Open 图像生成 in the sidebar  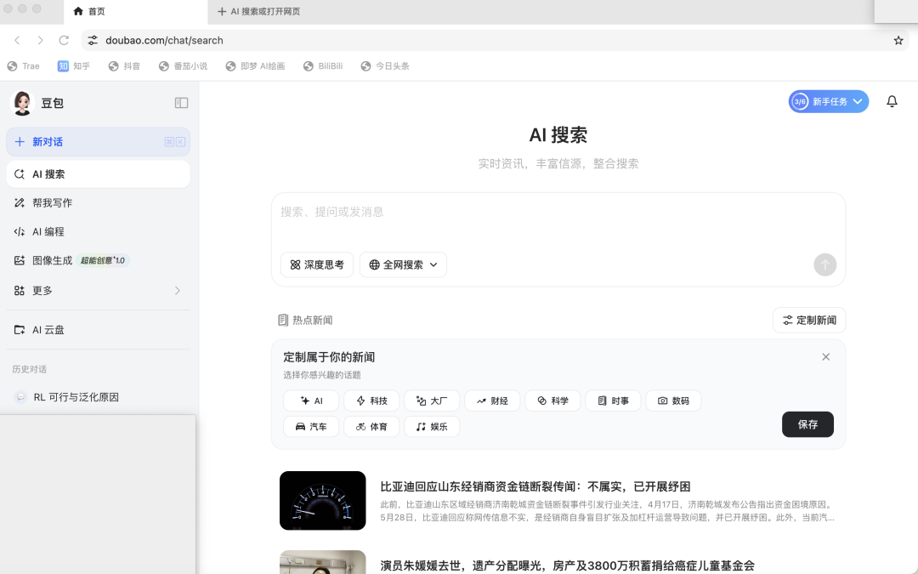(x=99, y=260)
